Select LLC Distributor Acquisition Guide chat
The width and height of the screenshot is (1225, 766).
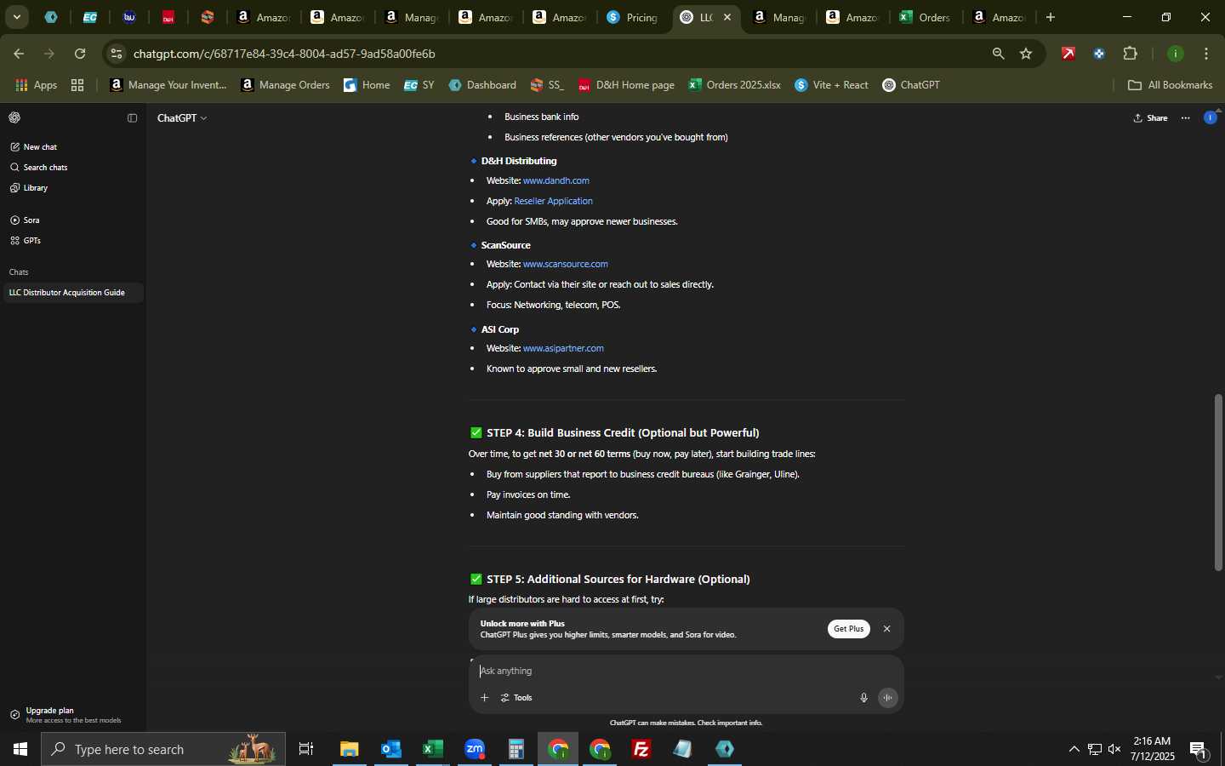point(71,293)
